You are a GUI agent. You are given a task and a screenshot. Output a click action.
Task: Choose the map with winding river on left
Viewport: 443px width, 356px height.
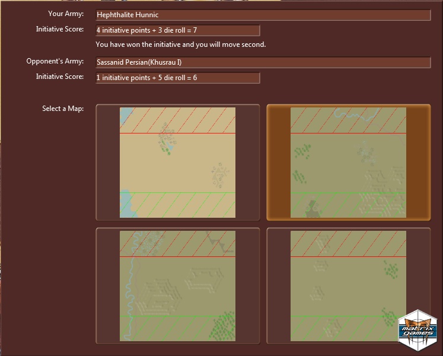177,286
